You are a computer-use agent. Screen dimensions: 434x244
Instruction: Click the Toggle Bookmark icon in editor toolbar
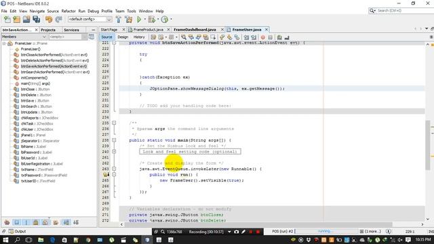pos(237,37)
